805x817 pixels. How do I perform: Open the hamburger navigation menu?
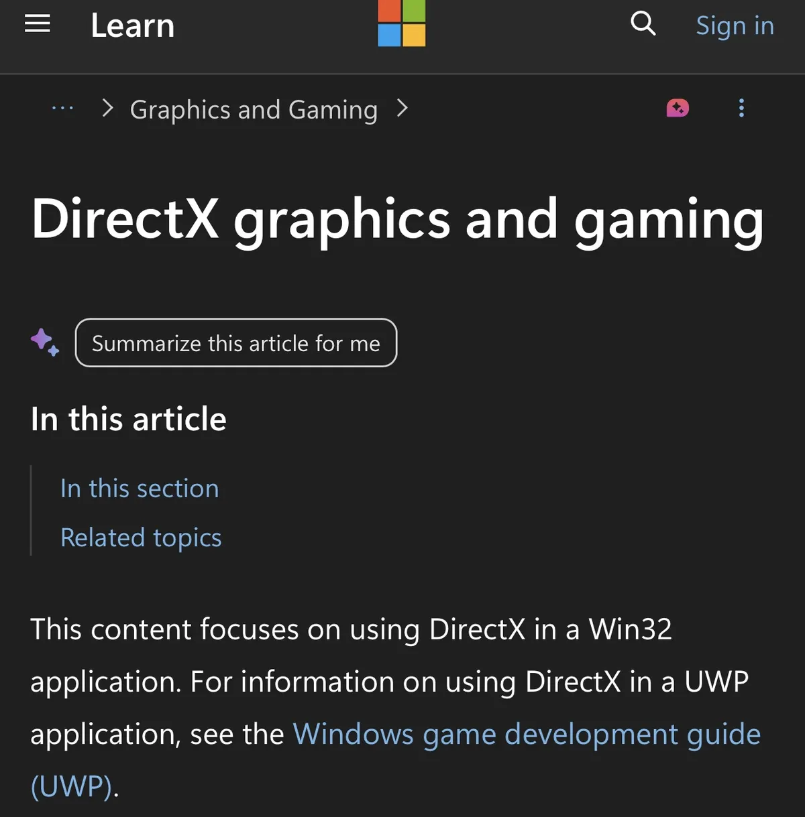click(x=38, y=24)
